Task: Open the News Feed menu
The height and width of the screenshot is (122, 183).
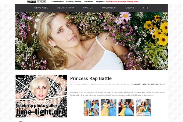Action: click(41, 8)
